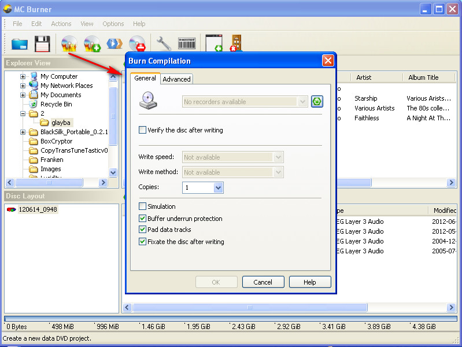This screenshot has width=462, height=347.
Task: Click the burn disc flame icon
Action: click(x=69, y=43)
